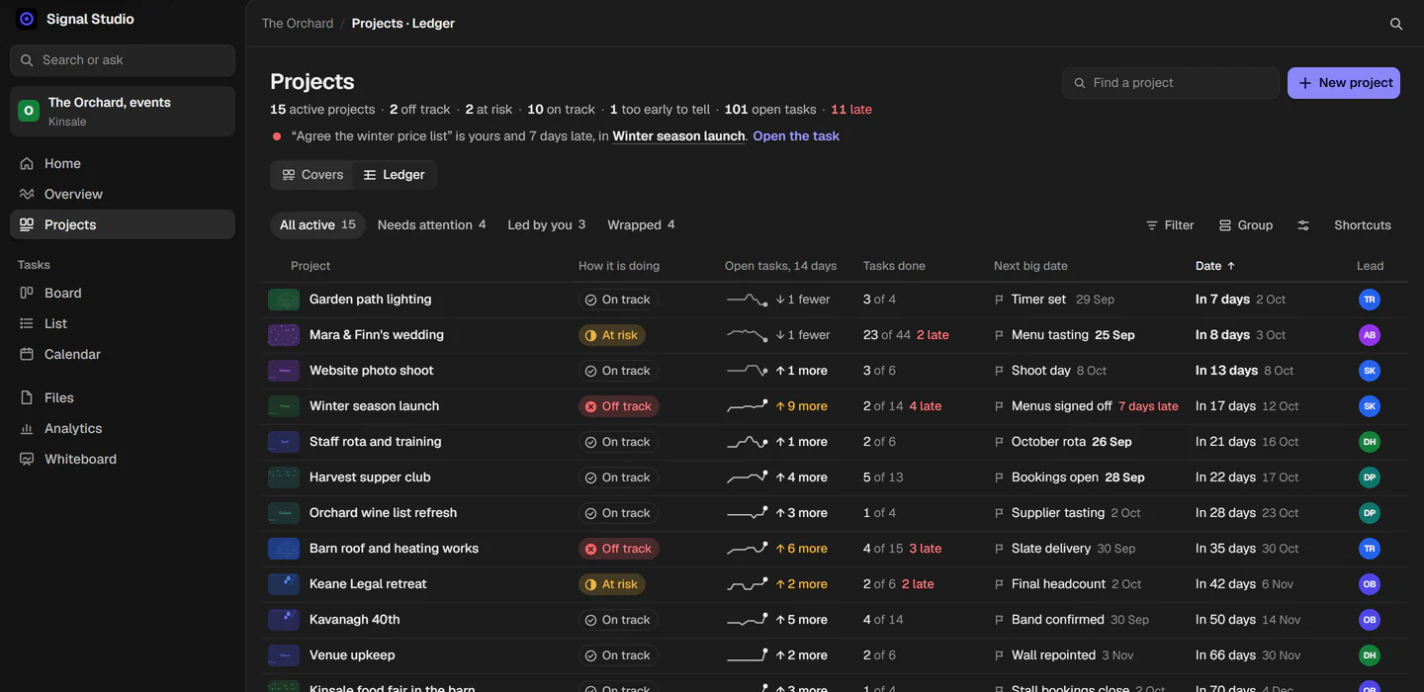Click "9 more" open tasks on Winter launch
The width and height of the screenshot is (1424, 692).
pos(802,406)
